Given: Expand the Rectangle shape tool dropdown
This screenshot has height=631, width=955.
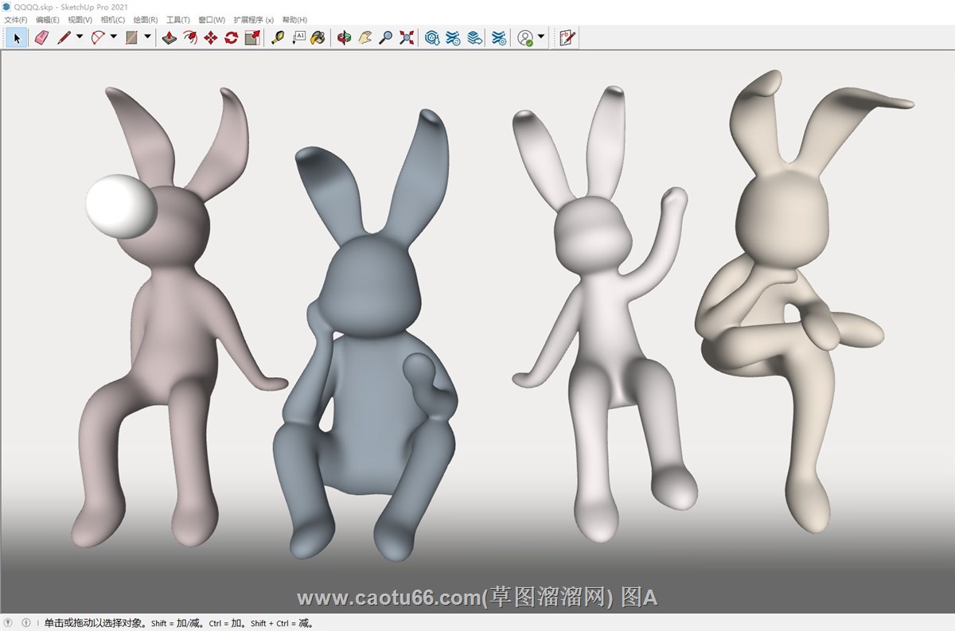Looking at the screenshot, I should tap(147, 37).
